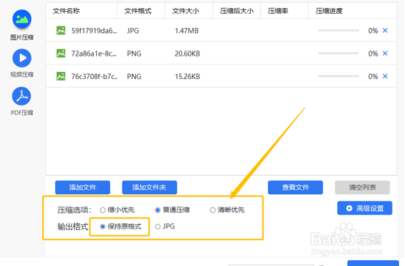Click the 20.60KB file size cell

coord(187,53)
